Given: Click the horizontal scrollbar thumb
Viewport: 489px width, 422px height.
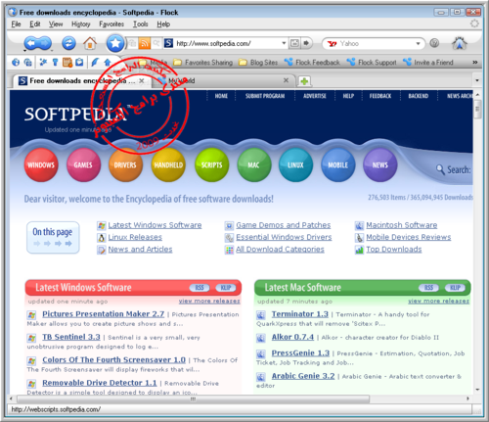Looking at the screenshot, I should (194, 399).
